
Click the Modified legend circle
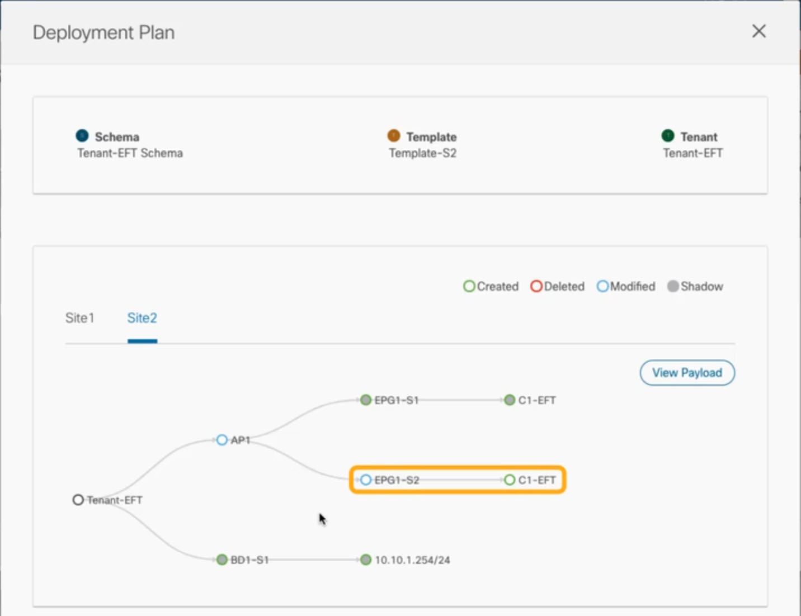click(602, 286)
